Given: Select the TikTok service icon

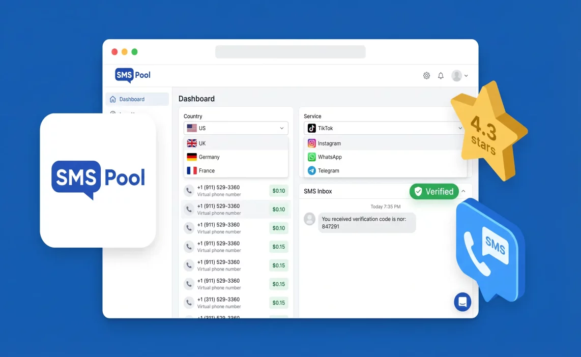Looking at the screenshot, I should (x=311, y=128).
